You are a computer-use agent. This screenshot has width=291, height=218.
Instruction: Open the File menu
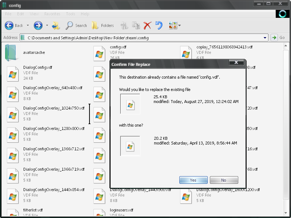pyautogui.click(x=7, y=14)
